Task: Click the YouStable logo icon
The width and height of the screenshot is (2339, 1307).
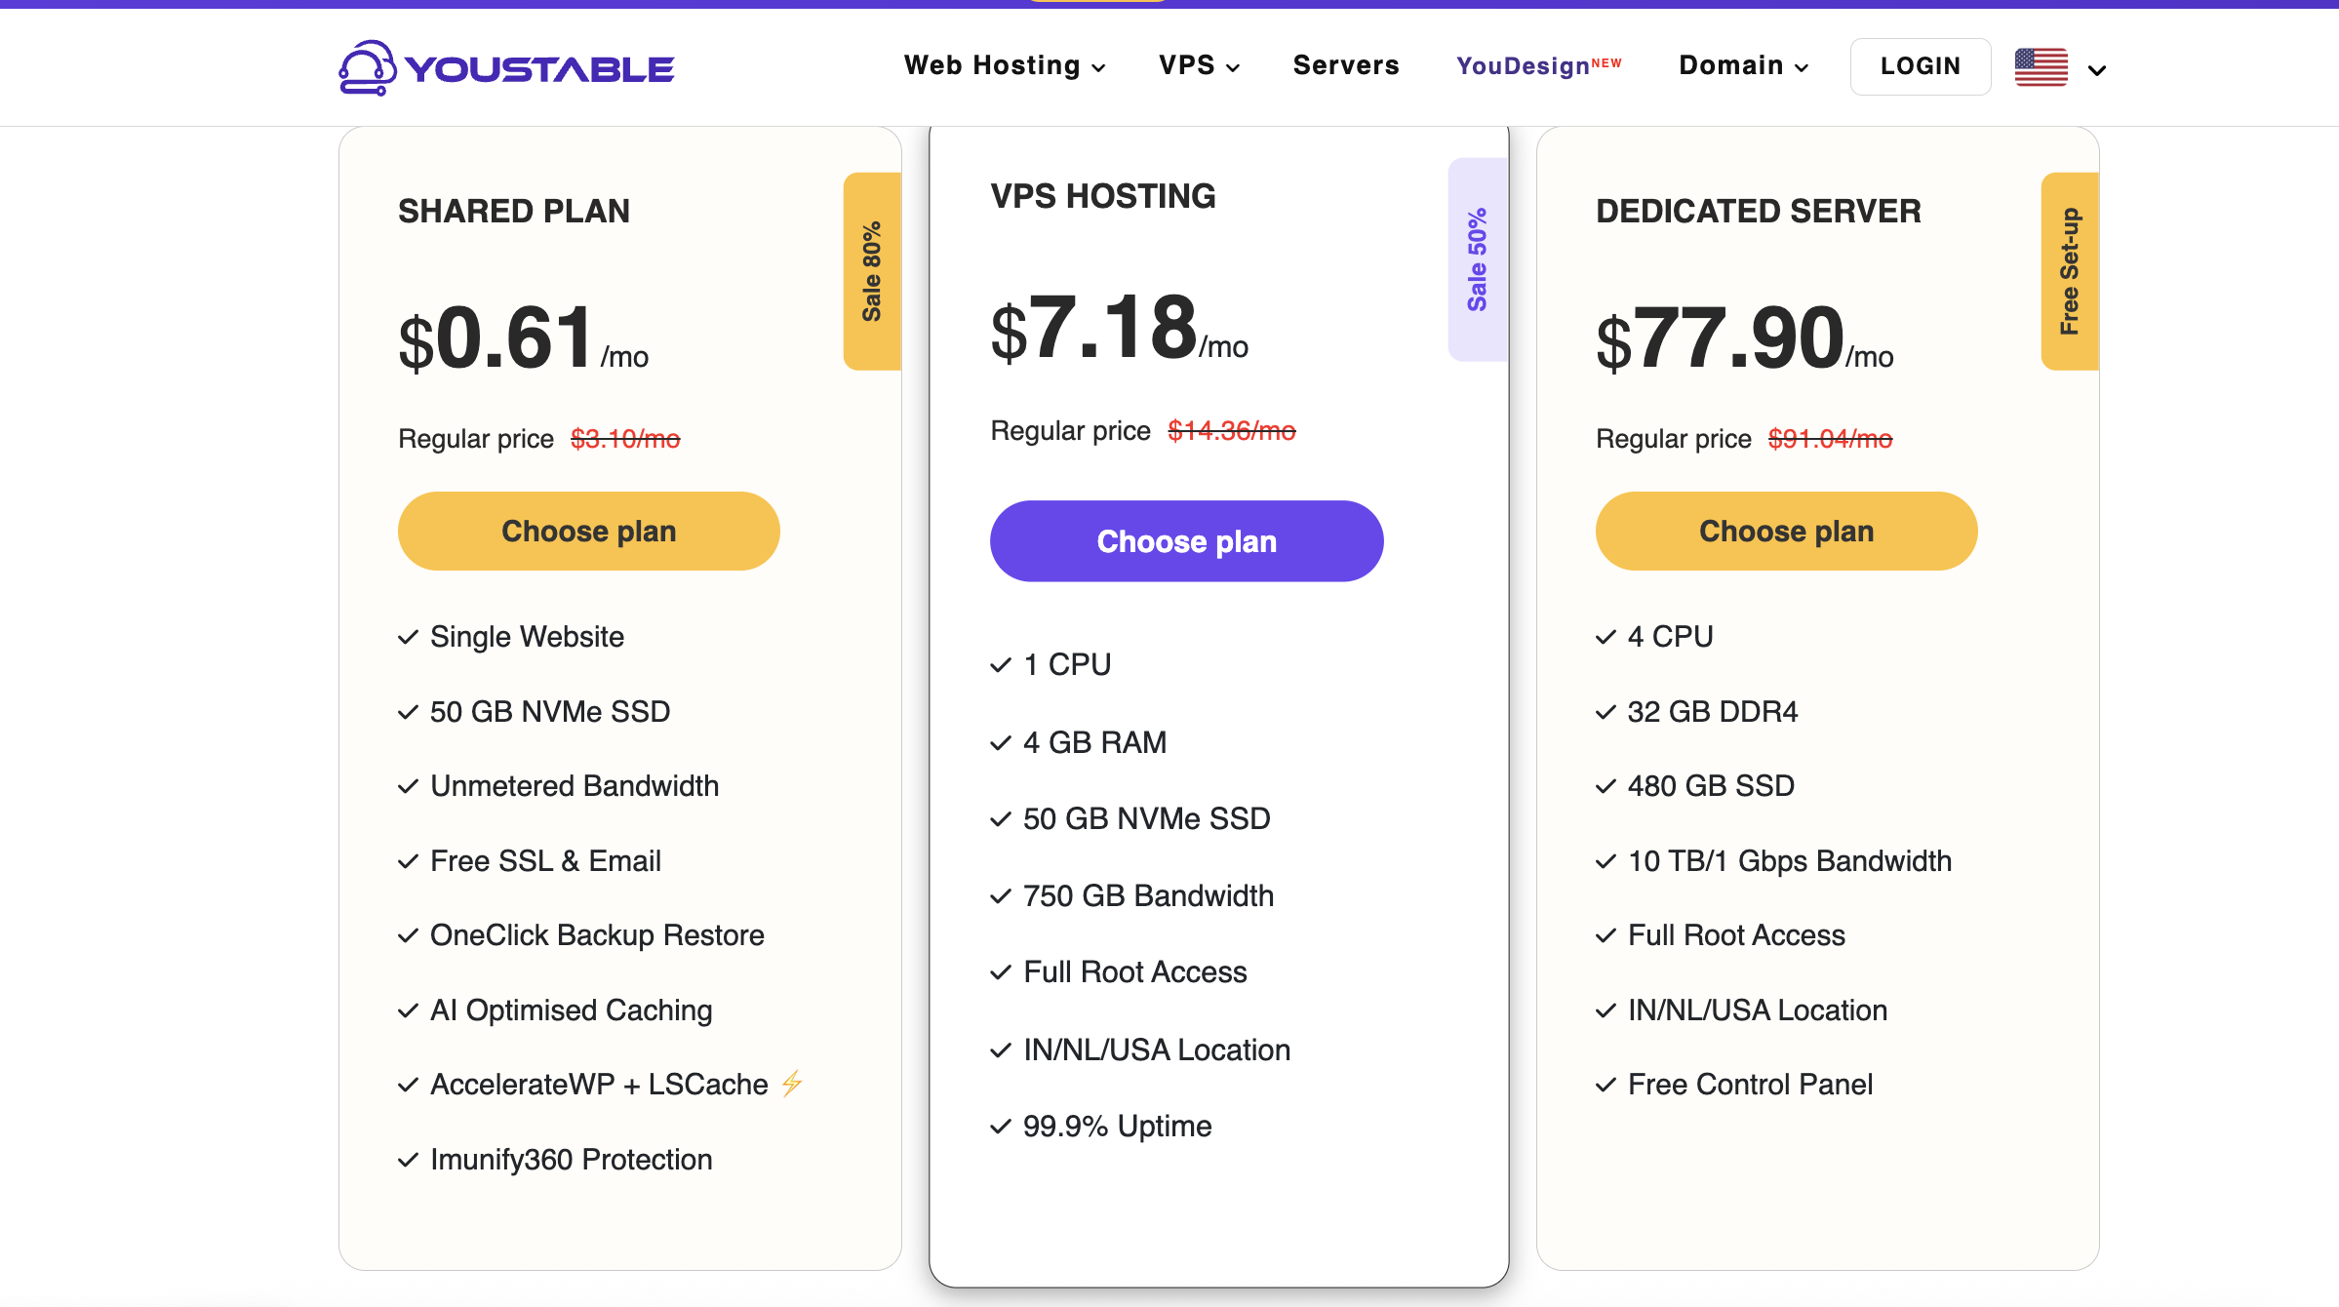Action: [367, 67]
